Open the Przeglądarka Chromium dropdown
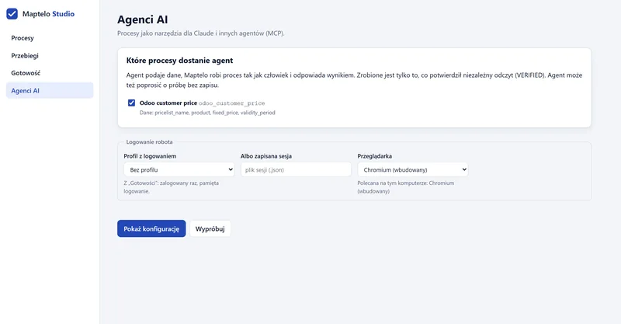The image size is (621, 324). [413, 169]
